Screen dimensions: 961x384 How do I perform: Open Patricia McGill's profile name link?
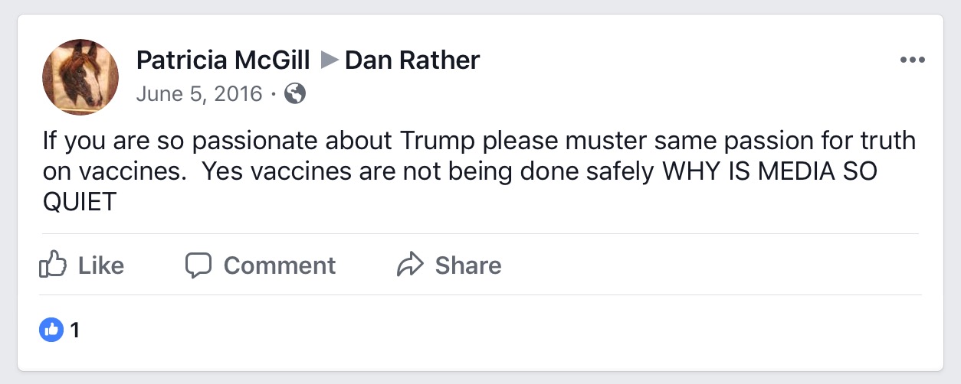coord(222,60)
